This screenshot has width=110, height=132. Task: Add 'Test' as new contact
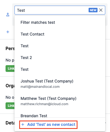pyautogui.click(x=48, y=124)
